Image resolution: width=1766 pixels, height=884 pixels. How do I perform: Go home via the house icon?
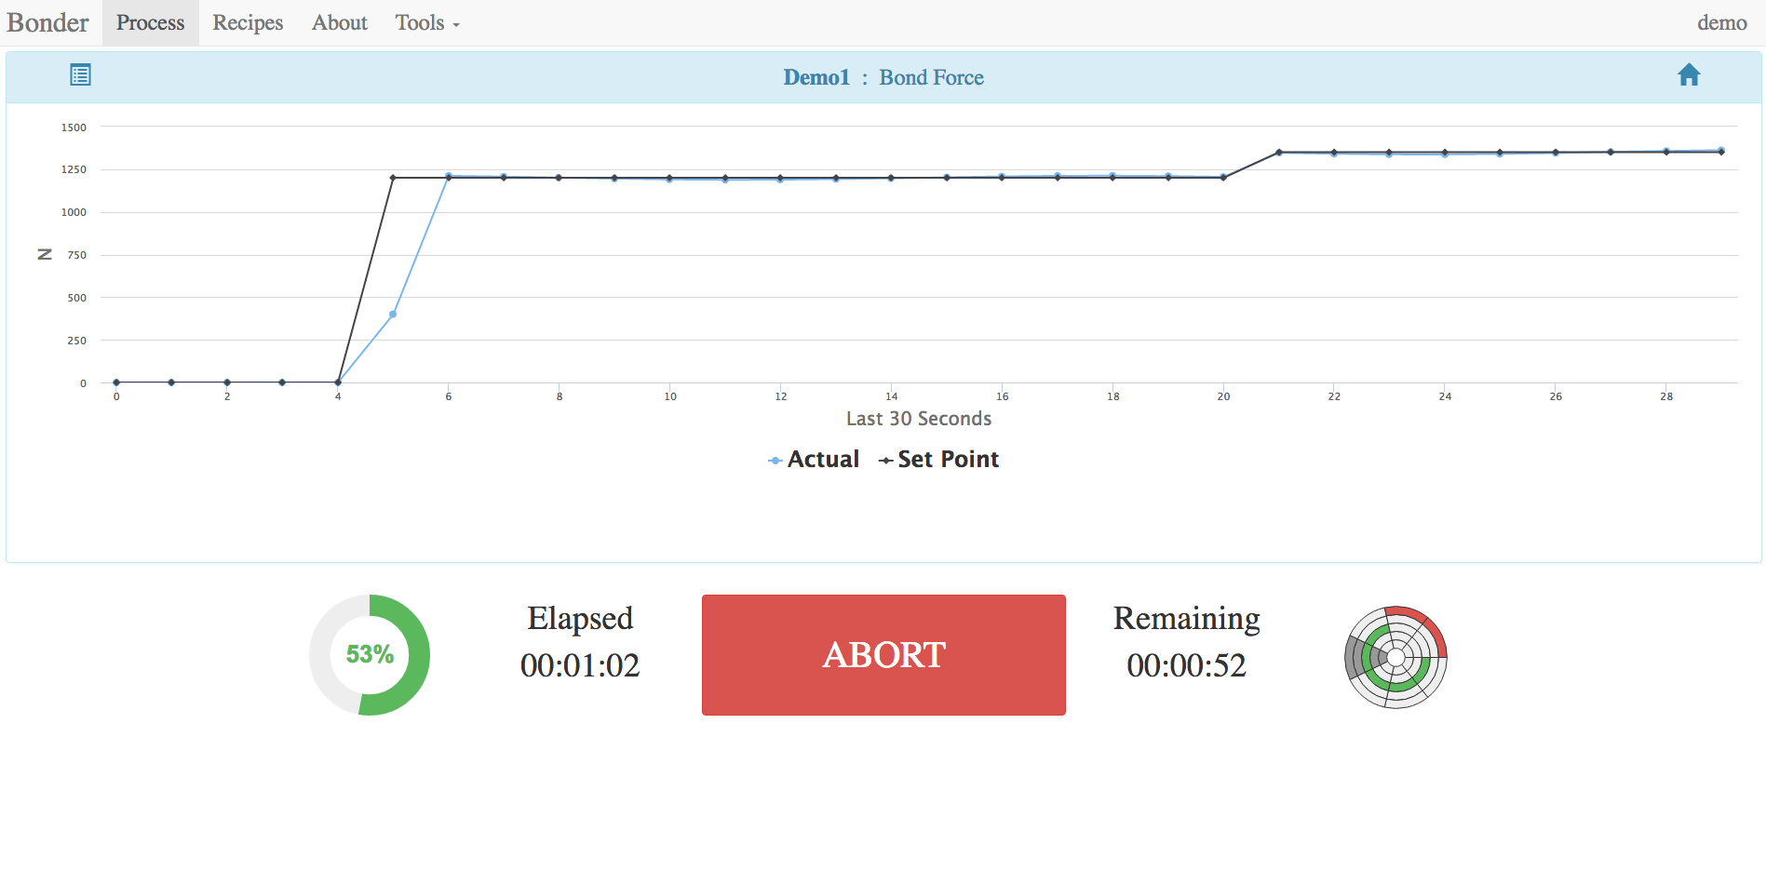pyautogui.click(x=1689, y=75)
